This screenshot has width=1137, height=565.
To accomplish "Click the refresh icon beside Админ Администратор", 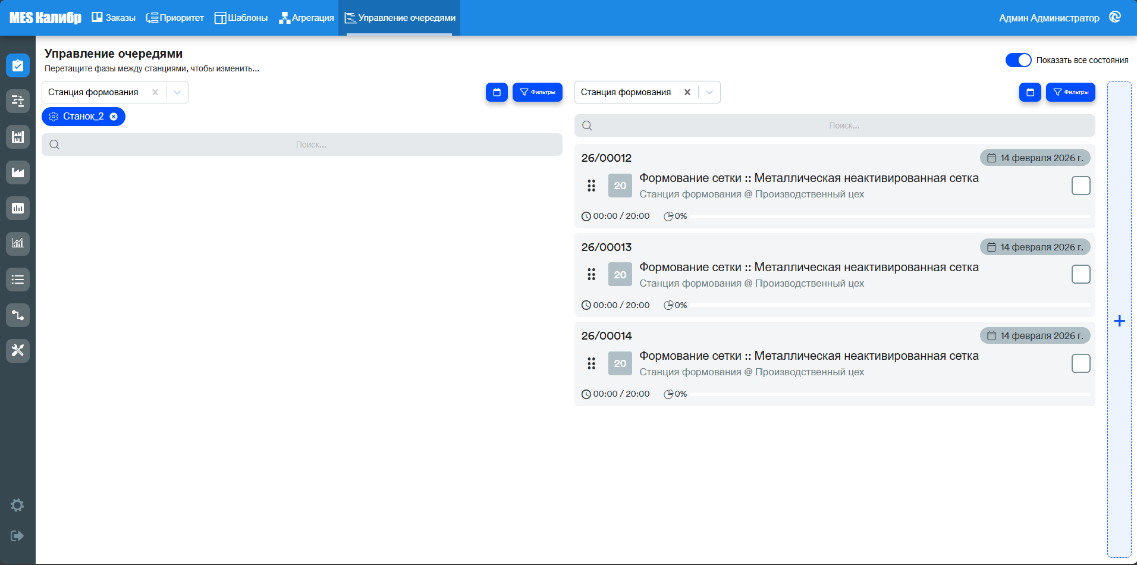I will coord(1115,17).
